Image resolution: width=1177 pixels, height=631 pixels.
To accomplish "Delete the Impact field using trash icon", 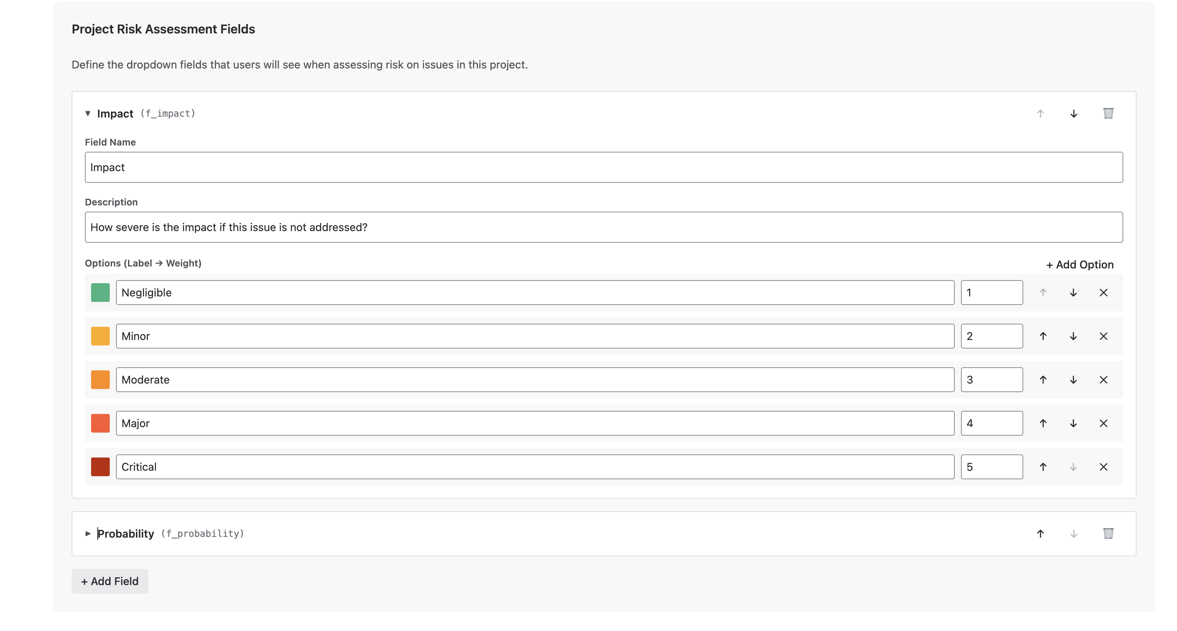I will click(1108, 113).
